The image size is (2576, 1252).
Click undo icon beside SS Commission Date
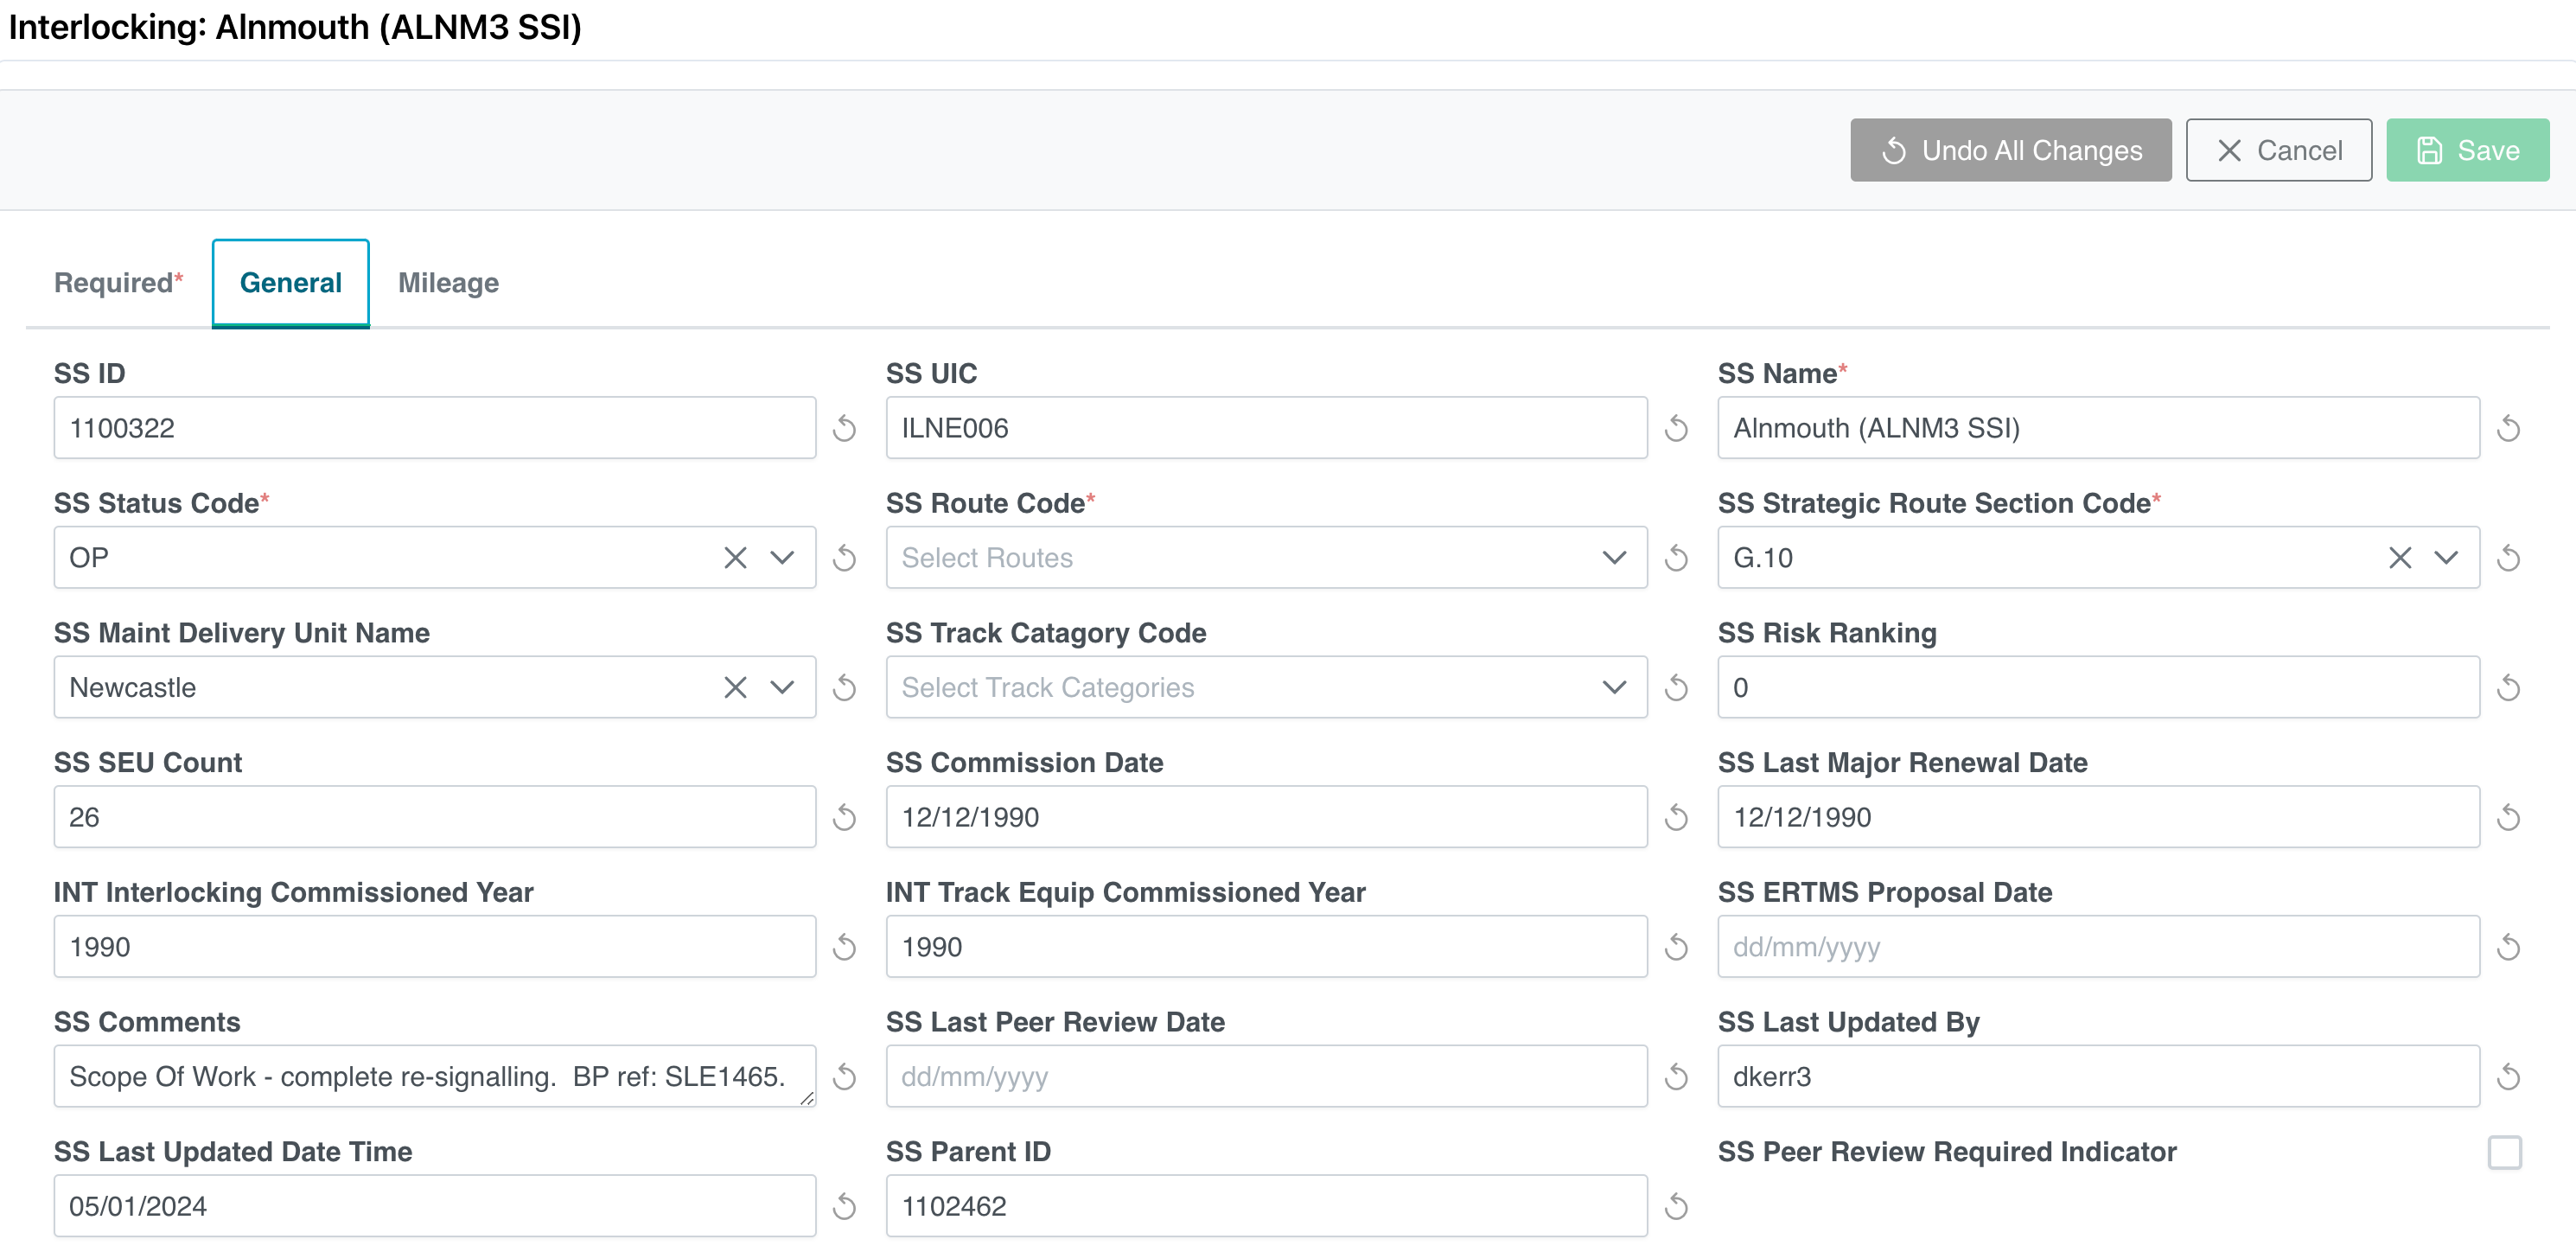pyautogui.click(x=1677, y=818)
